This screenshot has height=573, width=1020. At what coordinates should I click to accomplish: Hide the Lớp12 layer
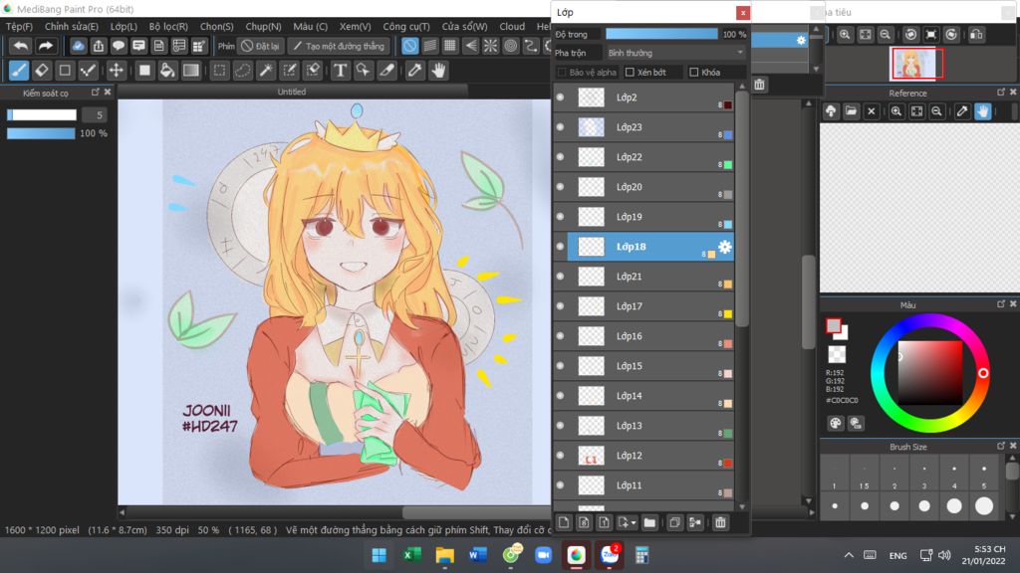coord(560,456)
